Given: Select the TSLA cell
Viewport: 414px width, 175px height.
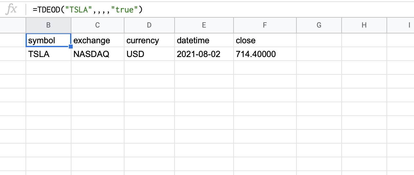Looking at the screenshot, I should 48,54.
